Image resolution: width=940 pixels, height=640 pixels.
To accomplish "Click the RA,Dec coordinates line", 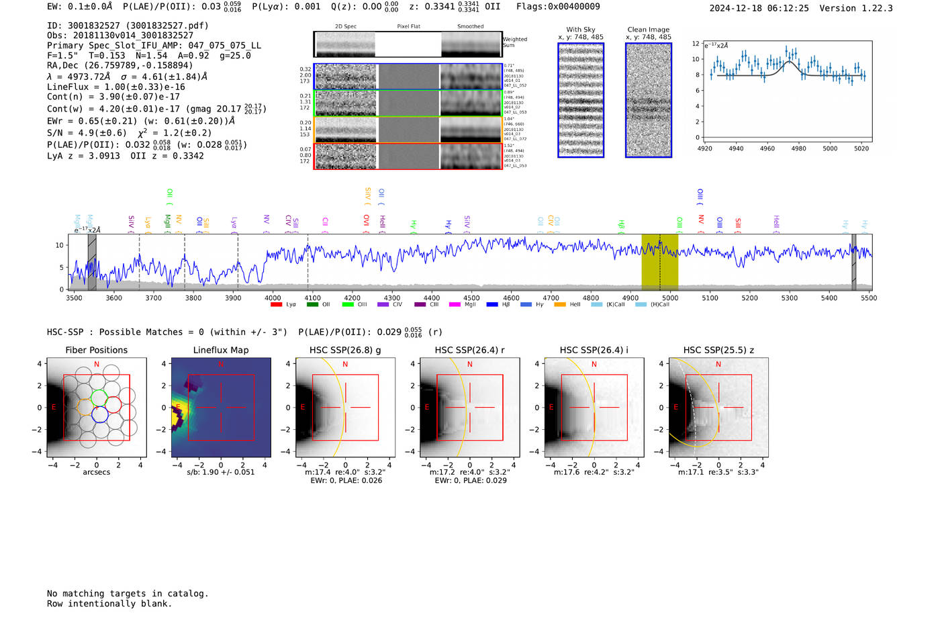I will [x=120, y=65].
